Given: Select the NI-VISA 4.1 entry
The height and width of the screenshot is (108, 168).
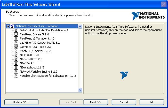Looking at the screenshot, I should tap(27, 63).
